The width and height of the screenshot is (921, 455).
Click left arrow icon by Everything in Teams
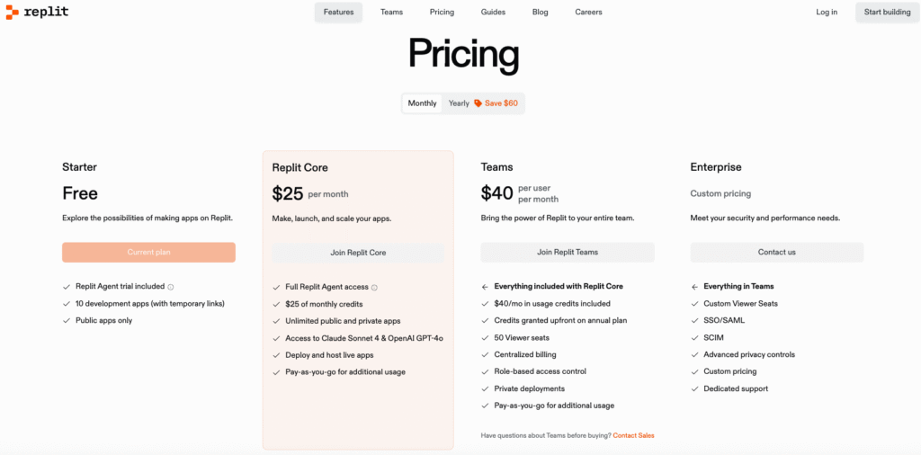pos(694,287)
